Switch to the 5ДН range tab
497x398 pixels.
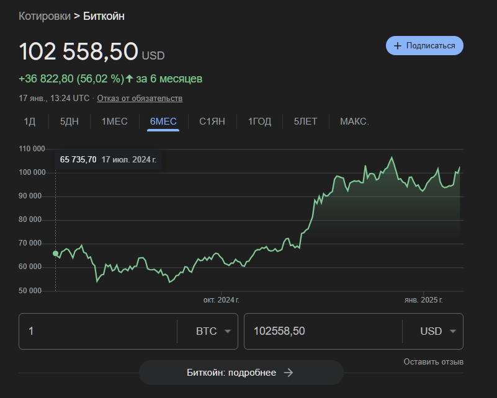click(x=69, y=122)
